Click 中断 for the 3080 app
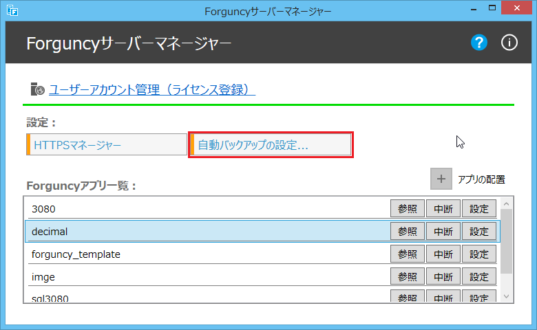The width and height of the screenshot is (537, 330). [443, 208]
